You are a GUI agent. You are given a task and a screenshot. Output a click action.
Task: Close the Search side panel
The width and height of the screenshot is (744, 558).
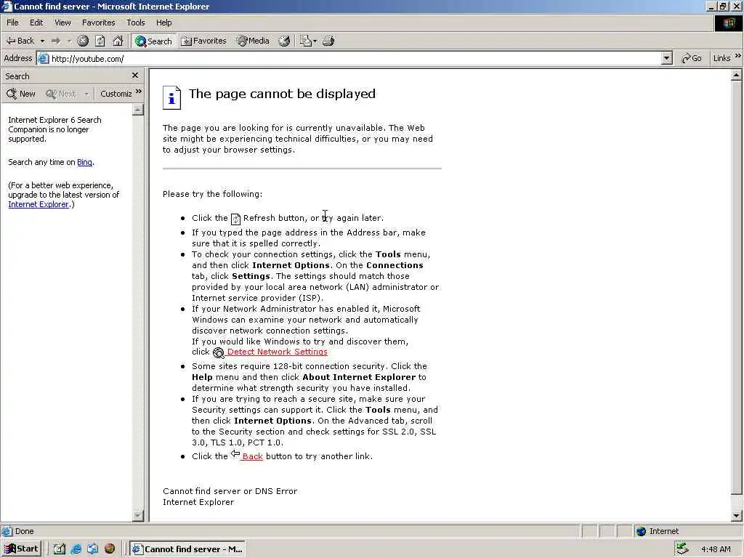[x=135, y=76]
